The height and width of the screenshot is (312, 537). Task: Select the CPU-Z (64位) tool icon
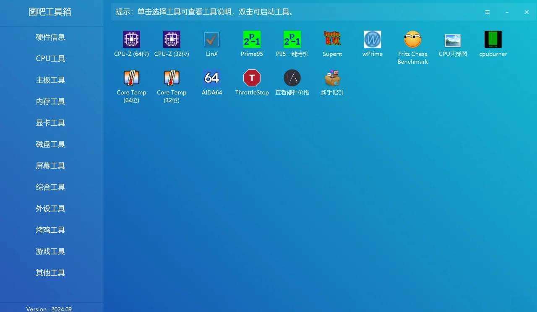131,39
